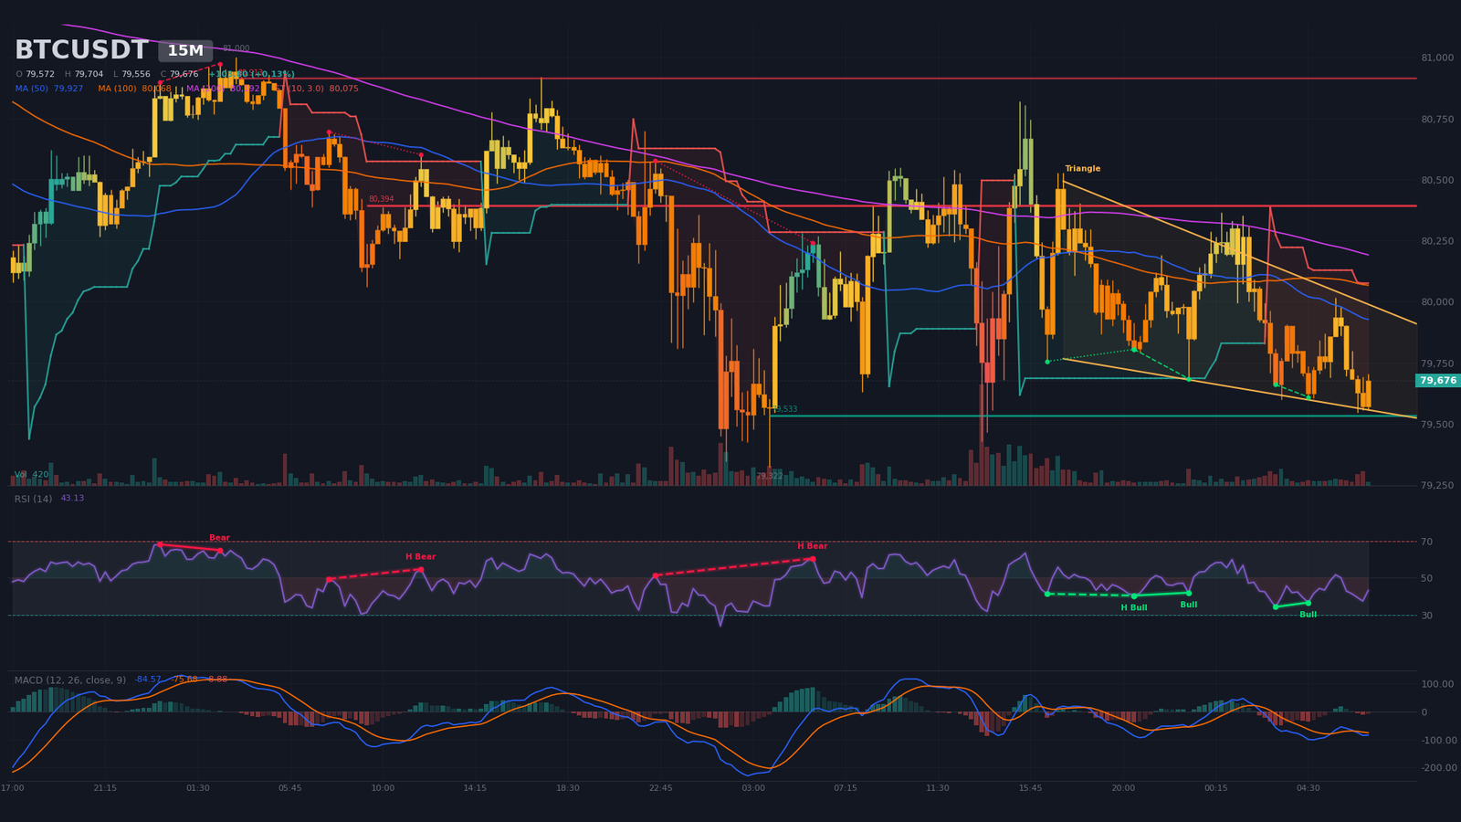Screen dimensions: 1461x822
Task: Click the high price value 79,704
Action: coord(89,75)
